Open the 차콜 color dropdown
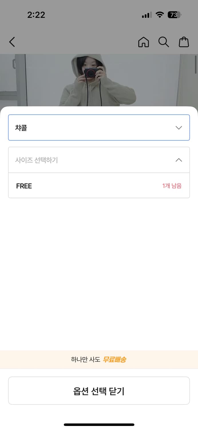 [x=99, y=128]
